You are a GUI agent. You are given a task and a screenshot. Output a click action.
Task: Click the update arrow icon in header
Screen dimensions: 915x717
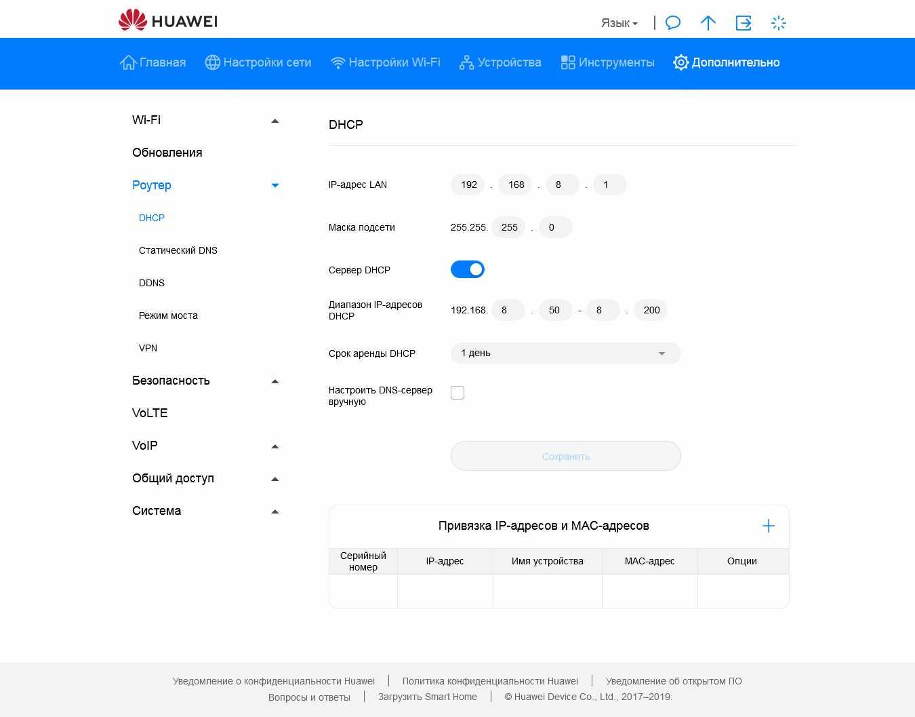pos(708,23)
